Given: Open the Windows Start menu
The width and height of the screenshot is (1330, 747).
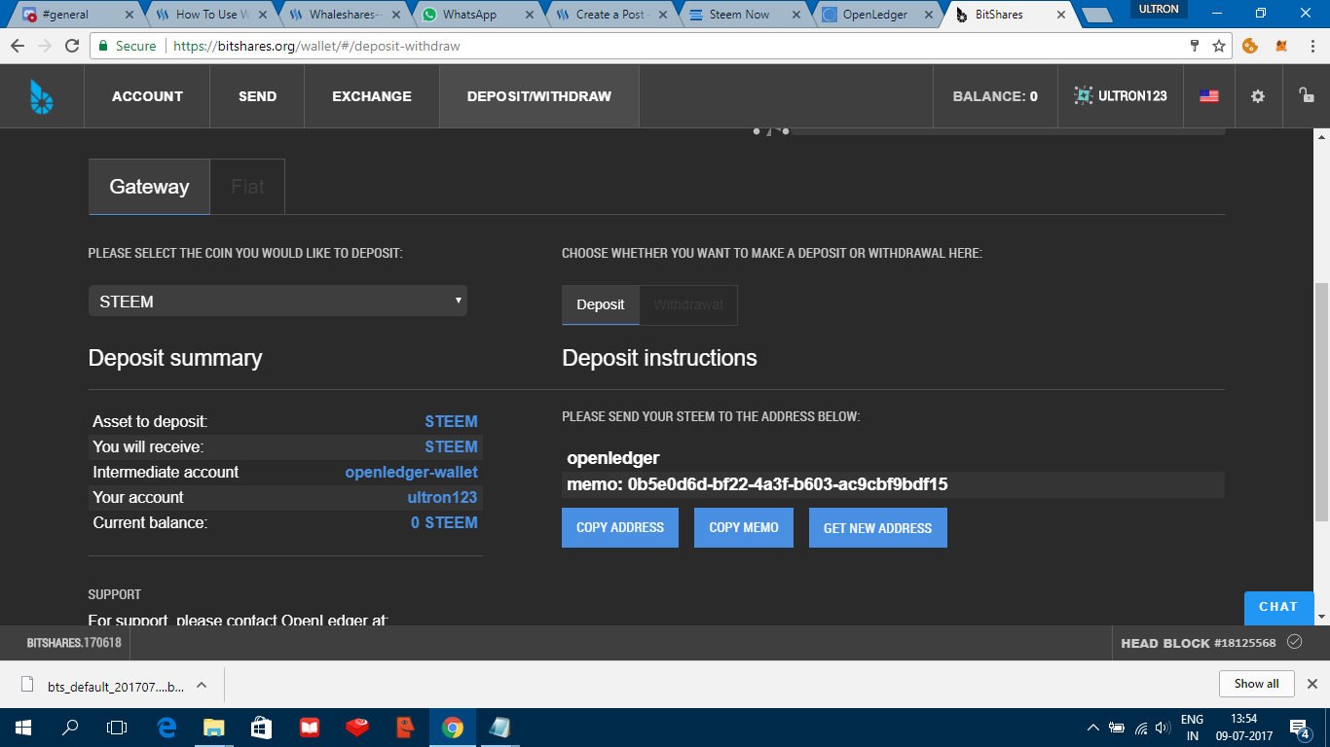Looking at the screenshot, I should click(23, 728).
